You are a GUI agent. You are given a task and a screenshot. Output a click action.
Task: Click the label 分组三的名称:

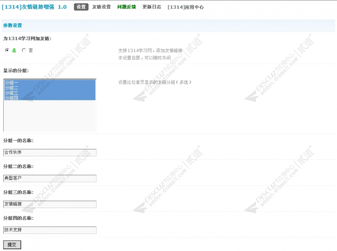click(x=18, y=192)
